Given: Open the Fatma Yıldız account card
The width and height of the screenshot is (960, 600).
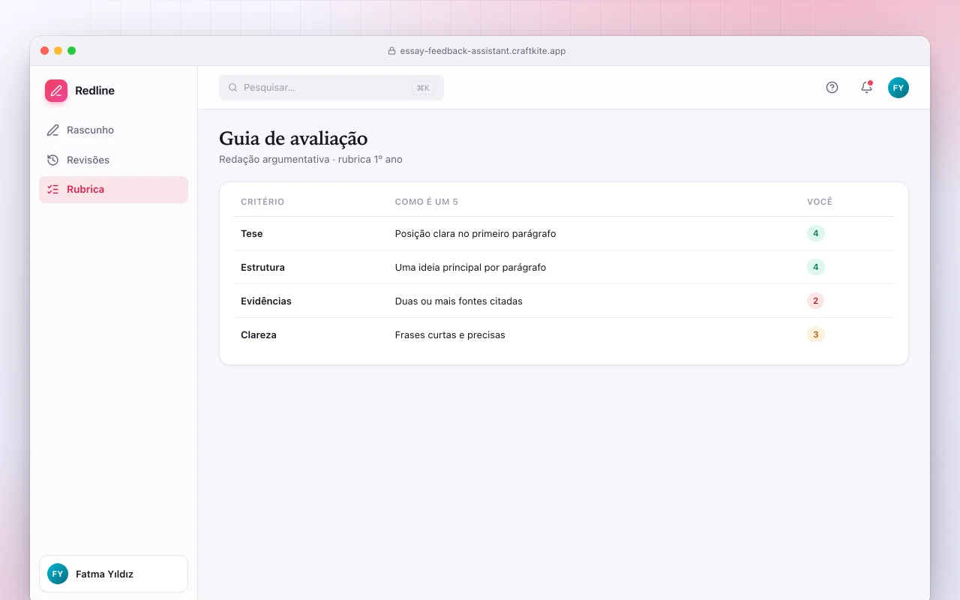Looking at the screenshot, I should coord(113,574).
